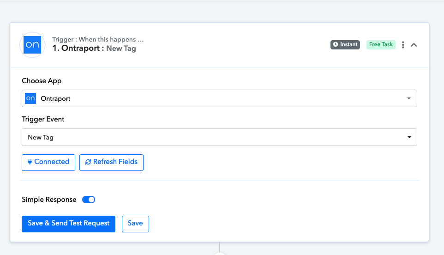The image size is (444, 255).
Task: Click the Simple Response label
Action: point(49,200)
